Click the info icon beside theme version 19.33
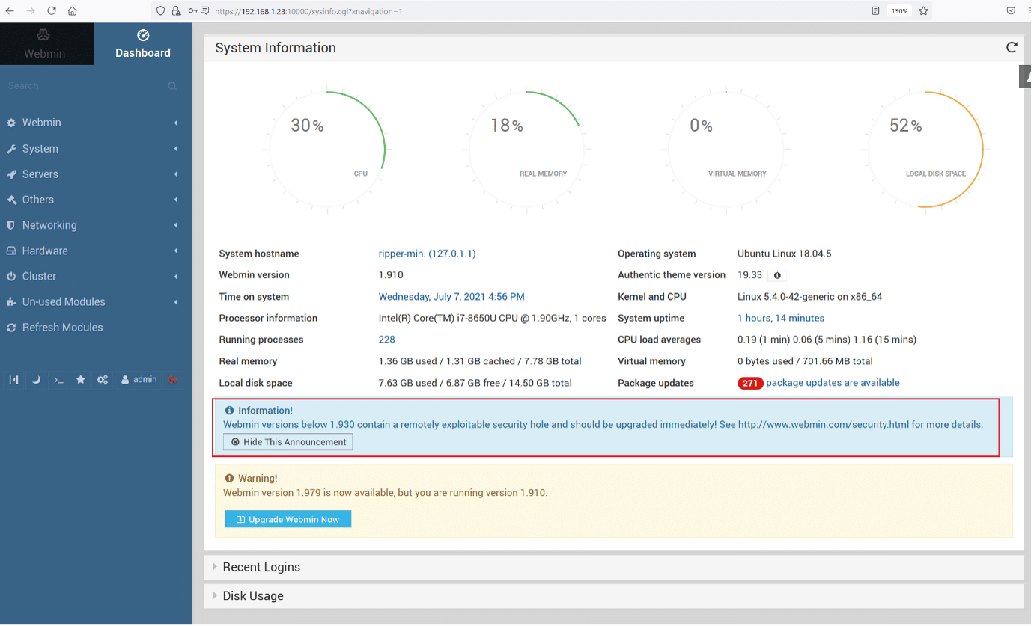Image resolution: width=1034 pixels, height=626 pixels. [x=777, y=275]
